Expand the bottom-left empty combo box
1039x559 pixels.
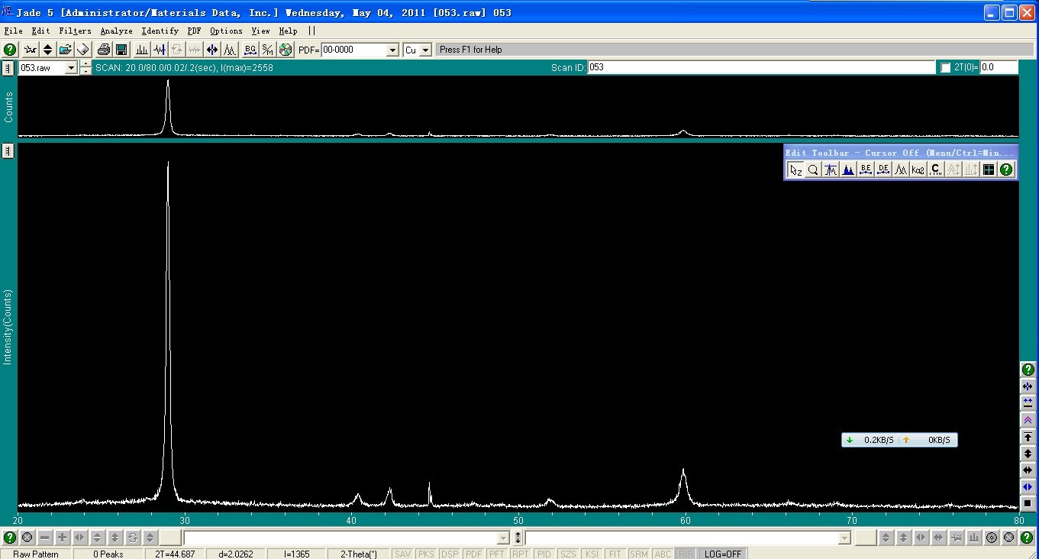pos(503,538)
